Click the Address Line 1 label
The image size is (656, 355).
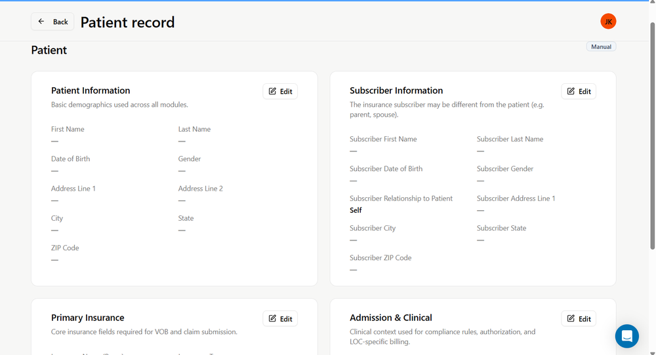(73, 189)
